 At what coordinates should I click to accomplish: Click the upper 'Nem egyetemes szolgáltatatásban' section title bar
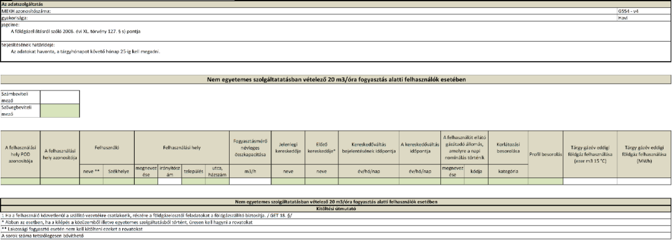pyautogui.click(x=336, y=79)
